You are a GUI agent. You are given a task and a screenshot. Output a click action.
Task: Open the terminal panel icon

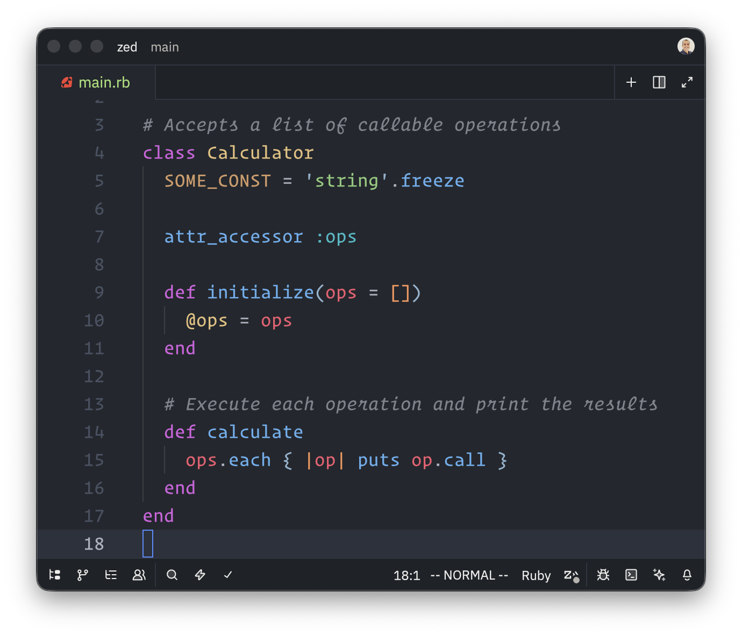tap(631, 575)
